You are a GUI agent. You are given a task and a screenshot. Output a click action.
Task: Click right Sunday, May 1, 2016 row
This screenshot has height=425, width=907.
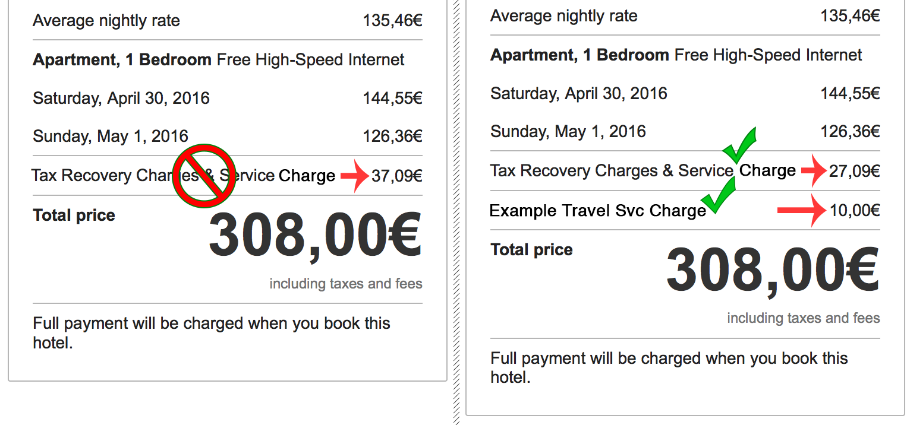[x=685, y=131]
